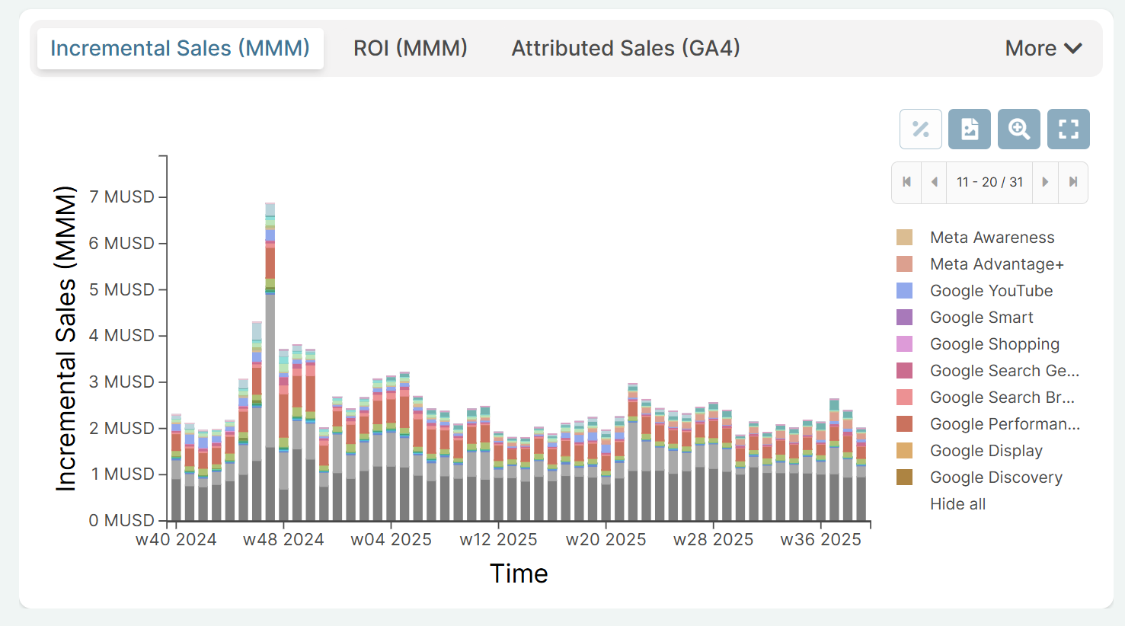Export chart as image file
The width and height of the screenshot is (1125, 626).
coord(969,129)
